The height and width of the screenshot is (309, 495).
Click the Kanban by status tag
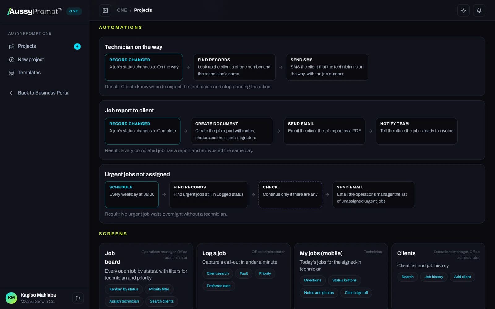(124, 289)
